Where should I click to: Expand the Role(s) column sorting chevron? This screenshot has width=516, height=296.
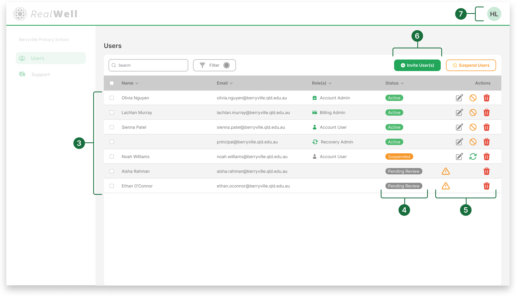click(x=330, y=83)
